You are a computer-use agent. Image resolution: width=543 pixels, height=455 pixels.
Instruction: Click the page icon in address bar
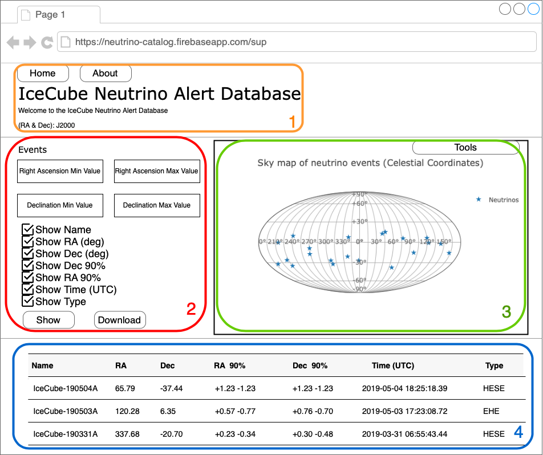click(66, 42)
